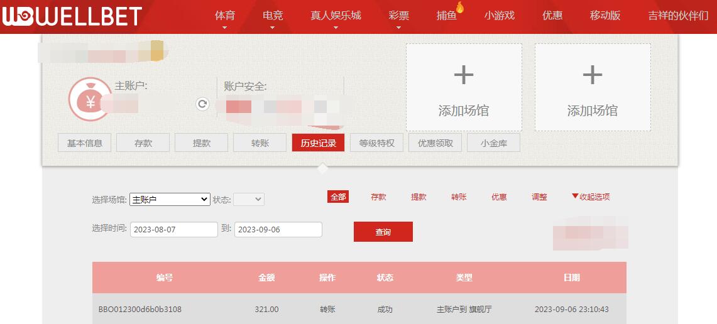717x324 pixels.
Task: Expand dropdown arrow under 真人娱乐城
Action: click(x=336, y=28)
